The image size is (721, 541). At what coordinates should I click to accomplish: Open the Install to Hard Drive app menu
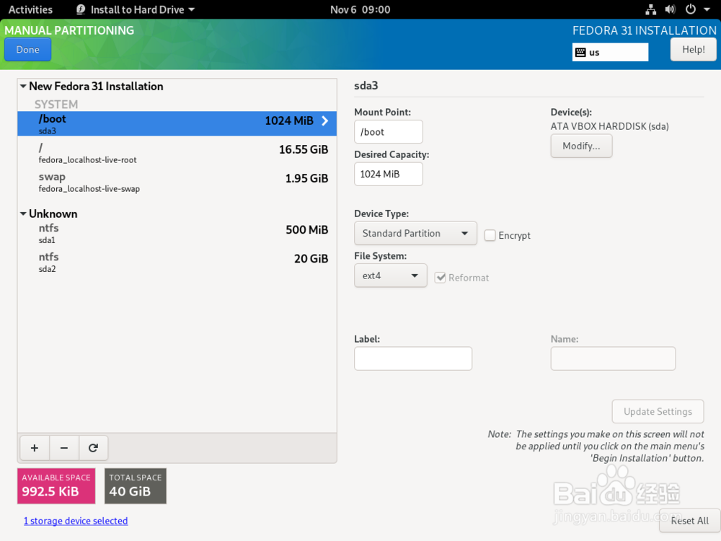click(x=136, y=9)
